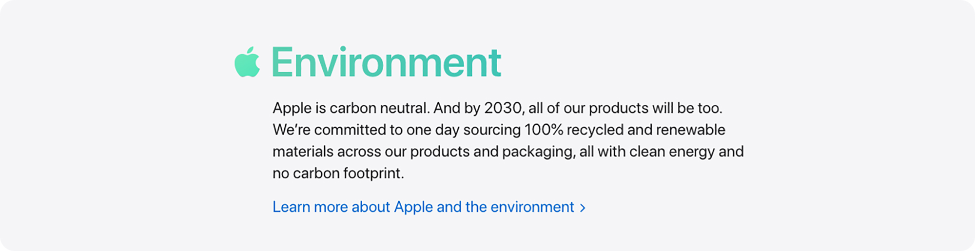
Task: Click the word products in the first line
Action: coord(619,108)
